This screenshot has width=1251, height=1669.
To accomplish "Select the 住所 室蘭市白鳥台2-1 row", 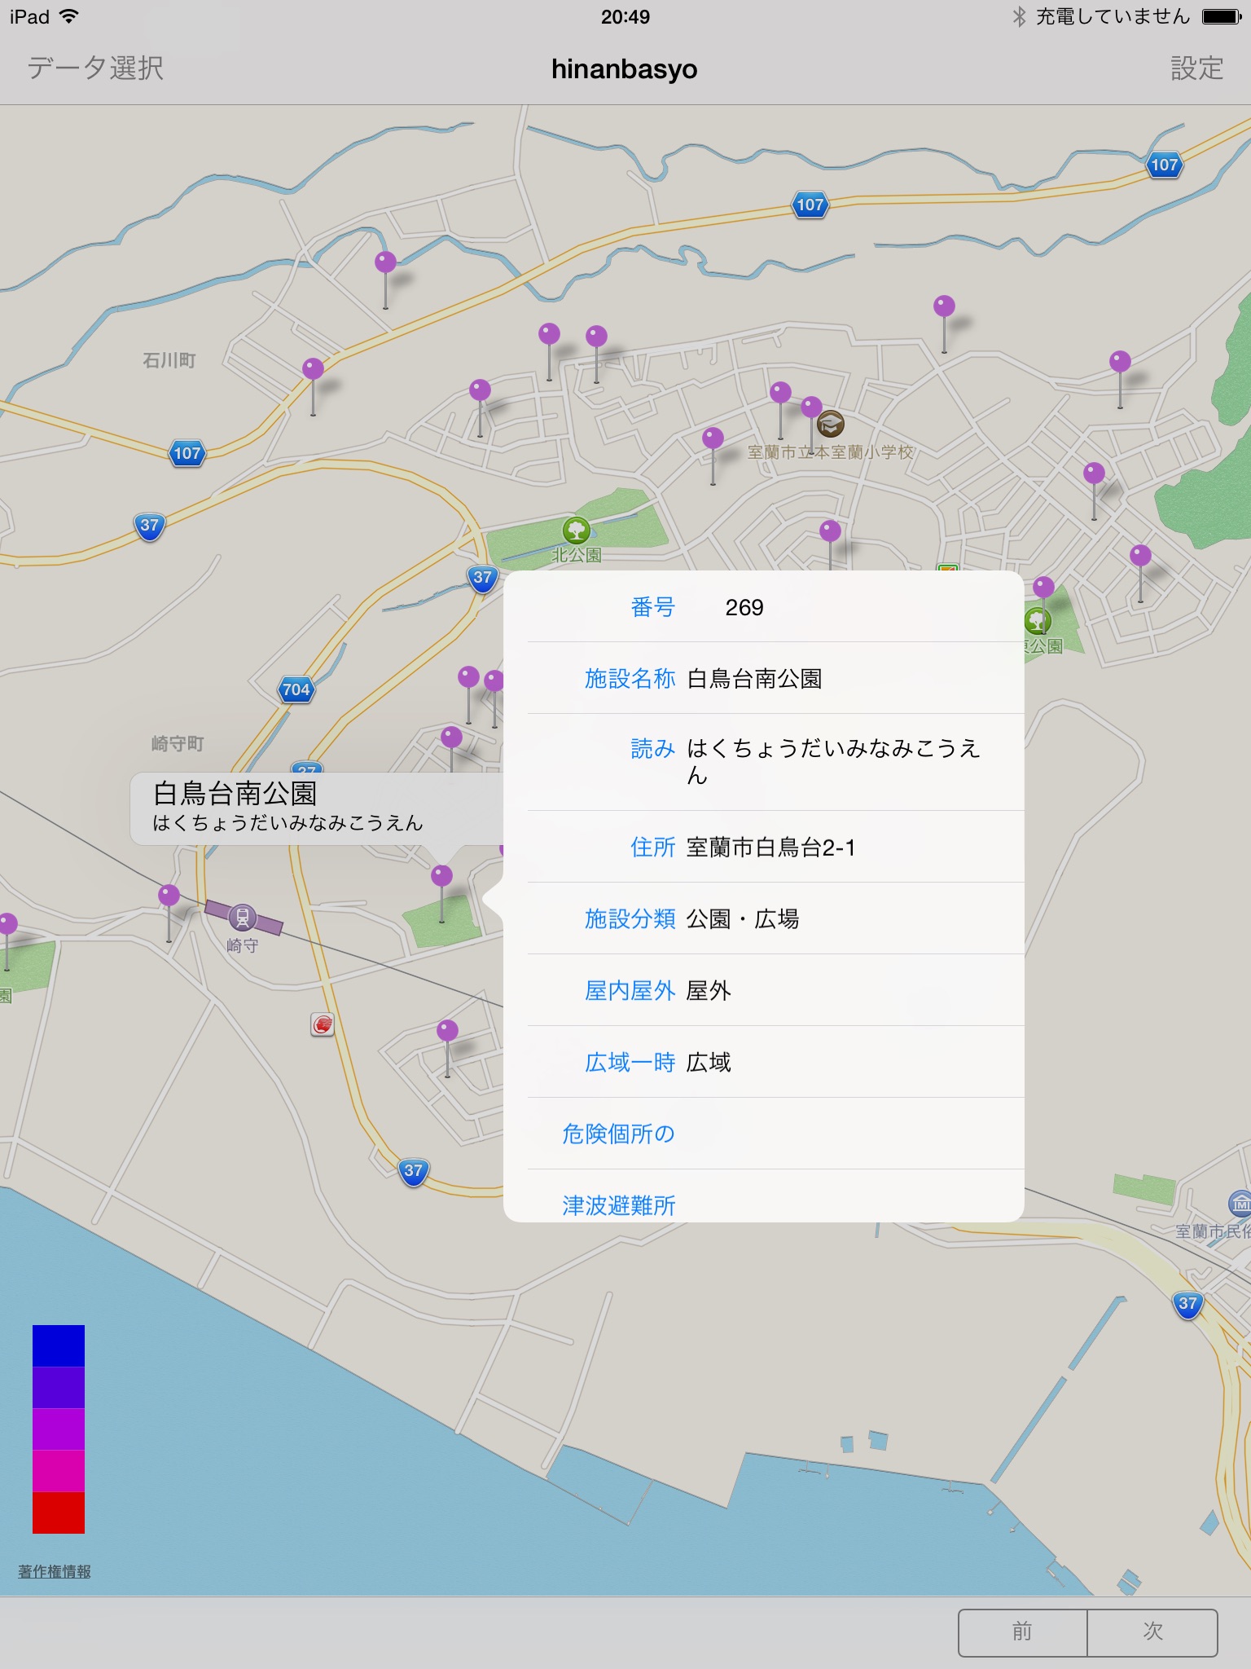I will 764,847.
